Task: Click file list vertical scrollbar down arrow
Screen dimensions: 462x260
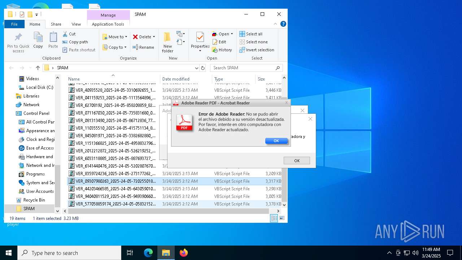Action: 284,205
